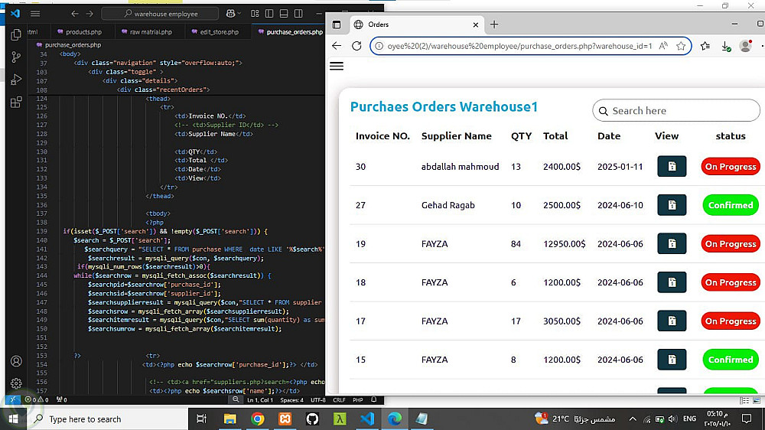
Task: Click On Progress status for invoice 17
Action: (x=731, y=321)
